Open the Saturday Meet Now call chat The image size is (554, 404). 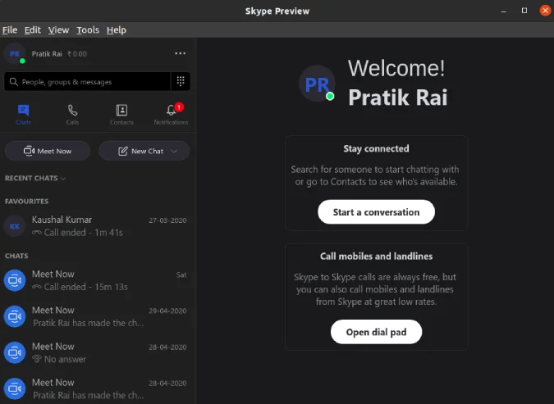95,280
